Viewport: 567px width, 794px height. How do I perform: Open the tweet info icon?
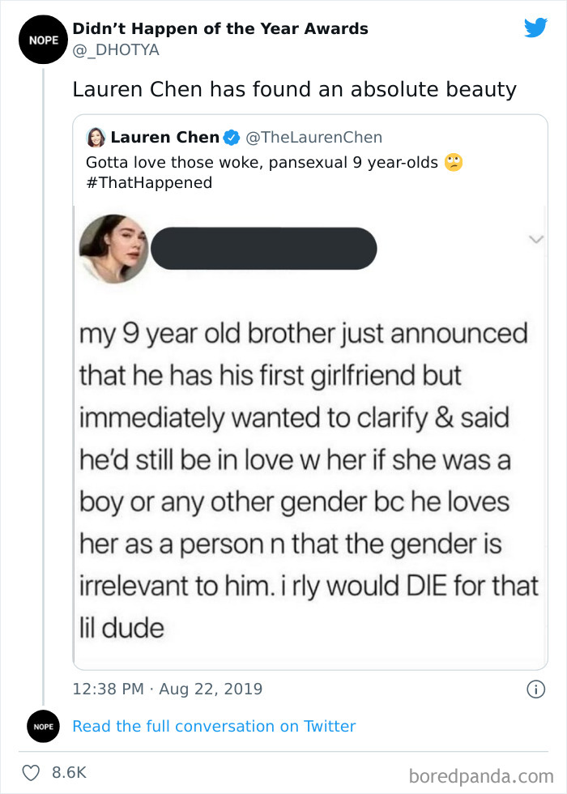point(535,689)
